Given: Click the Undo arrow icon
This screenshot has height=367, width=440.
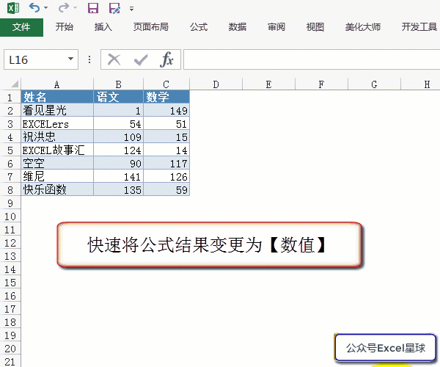Looking at the screenshot, I should tap(34, 8).
